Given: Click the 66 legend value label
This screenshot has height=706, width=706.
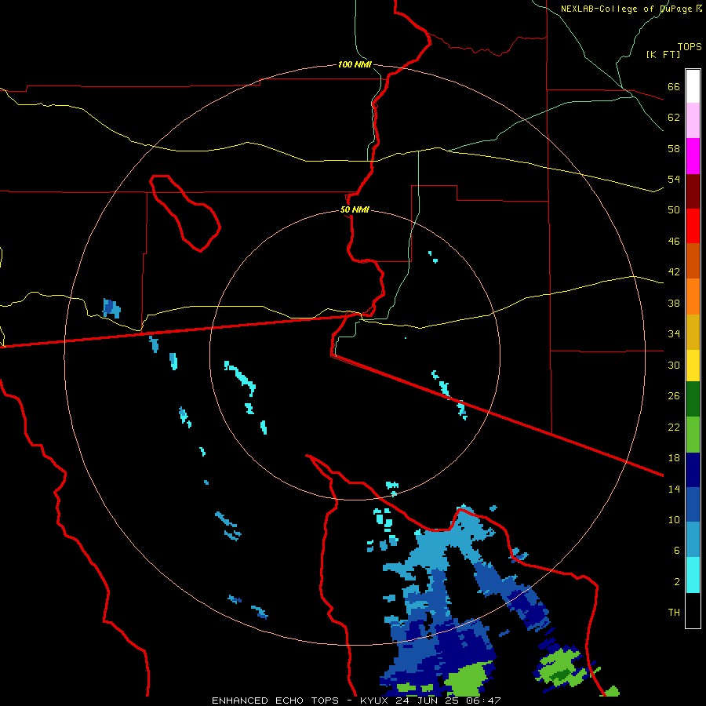Looking at the screenshot, I should click(x=674, y=86).
